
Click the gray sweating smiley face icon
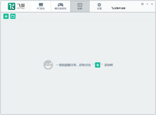click(x=48, y=65)
